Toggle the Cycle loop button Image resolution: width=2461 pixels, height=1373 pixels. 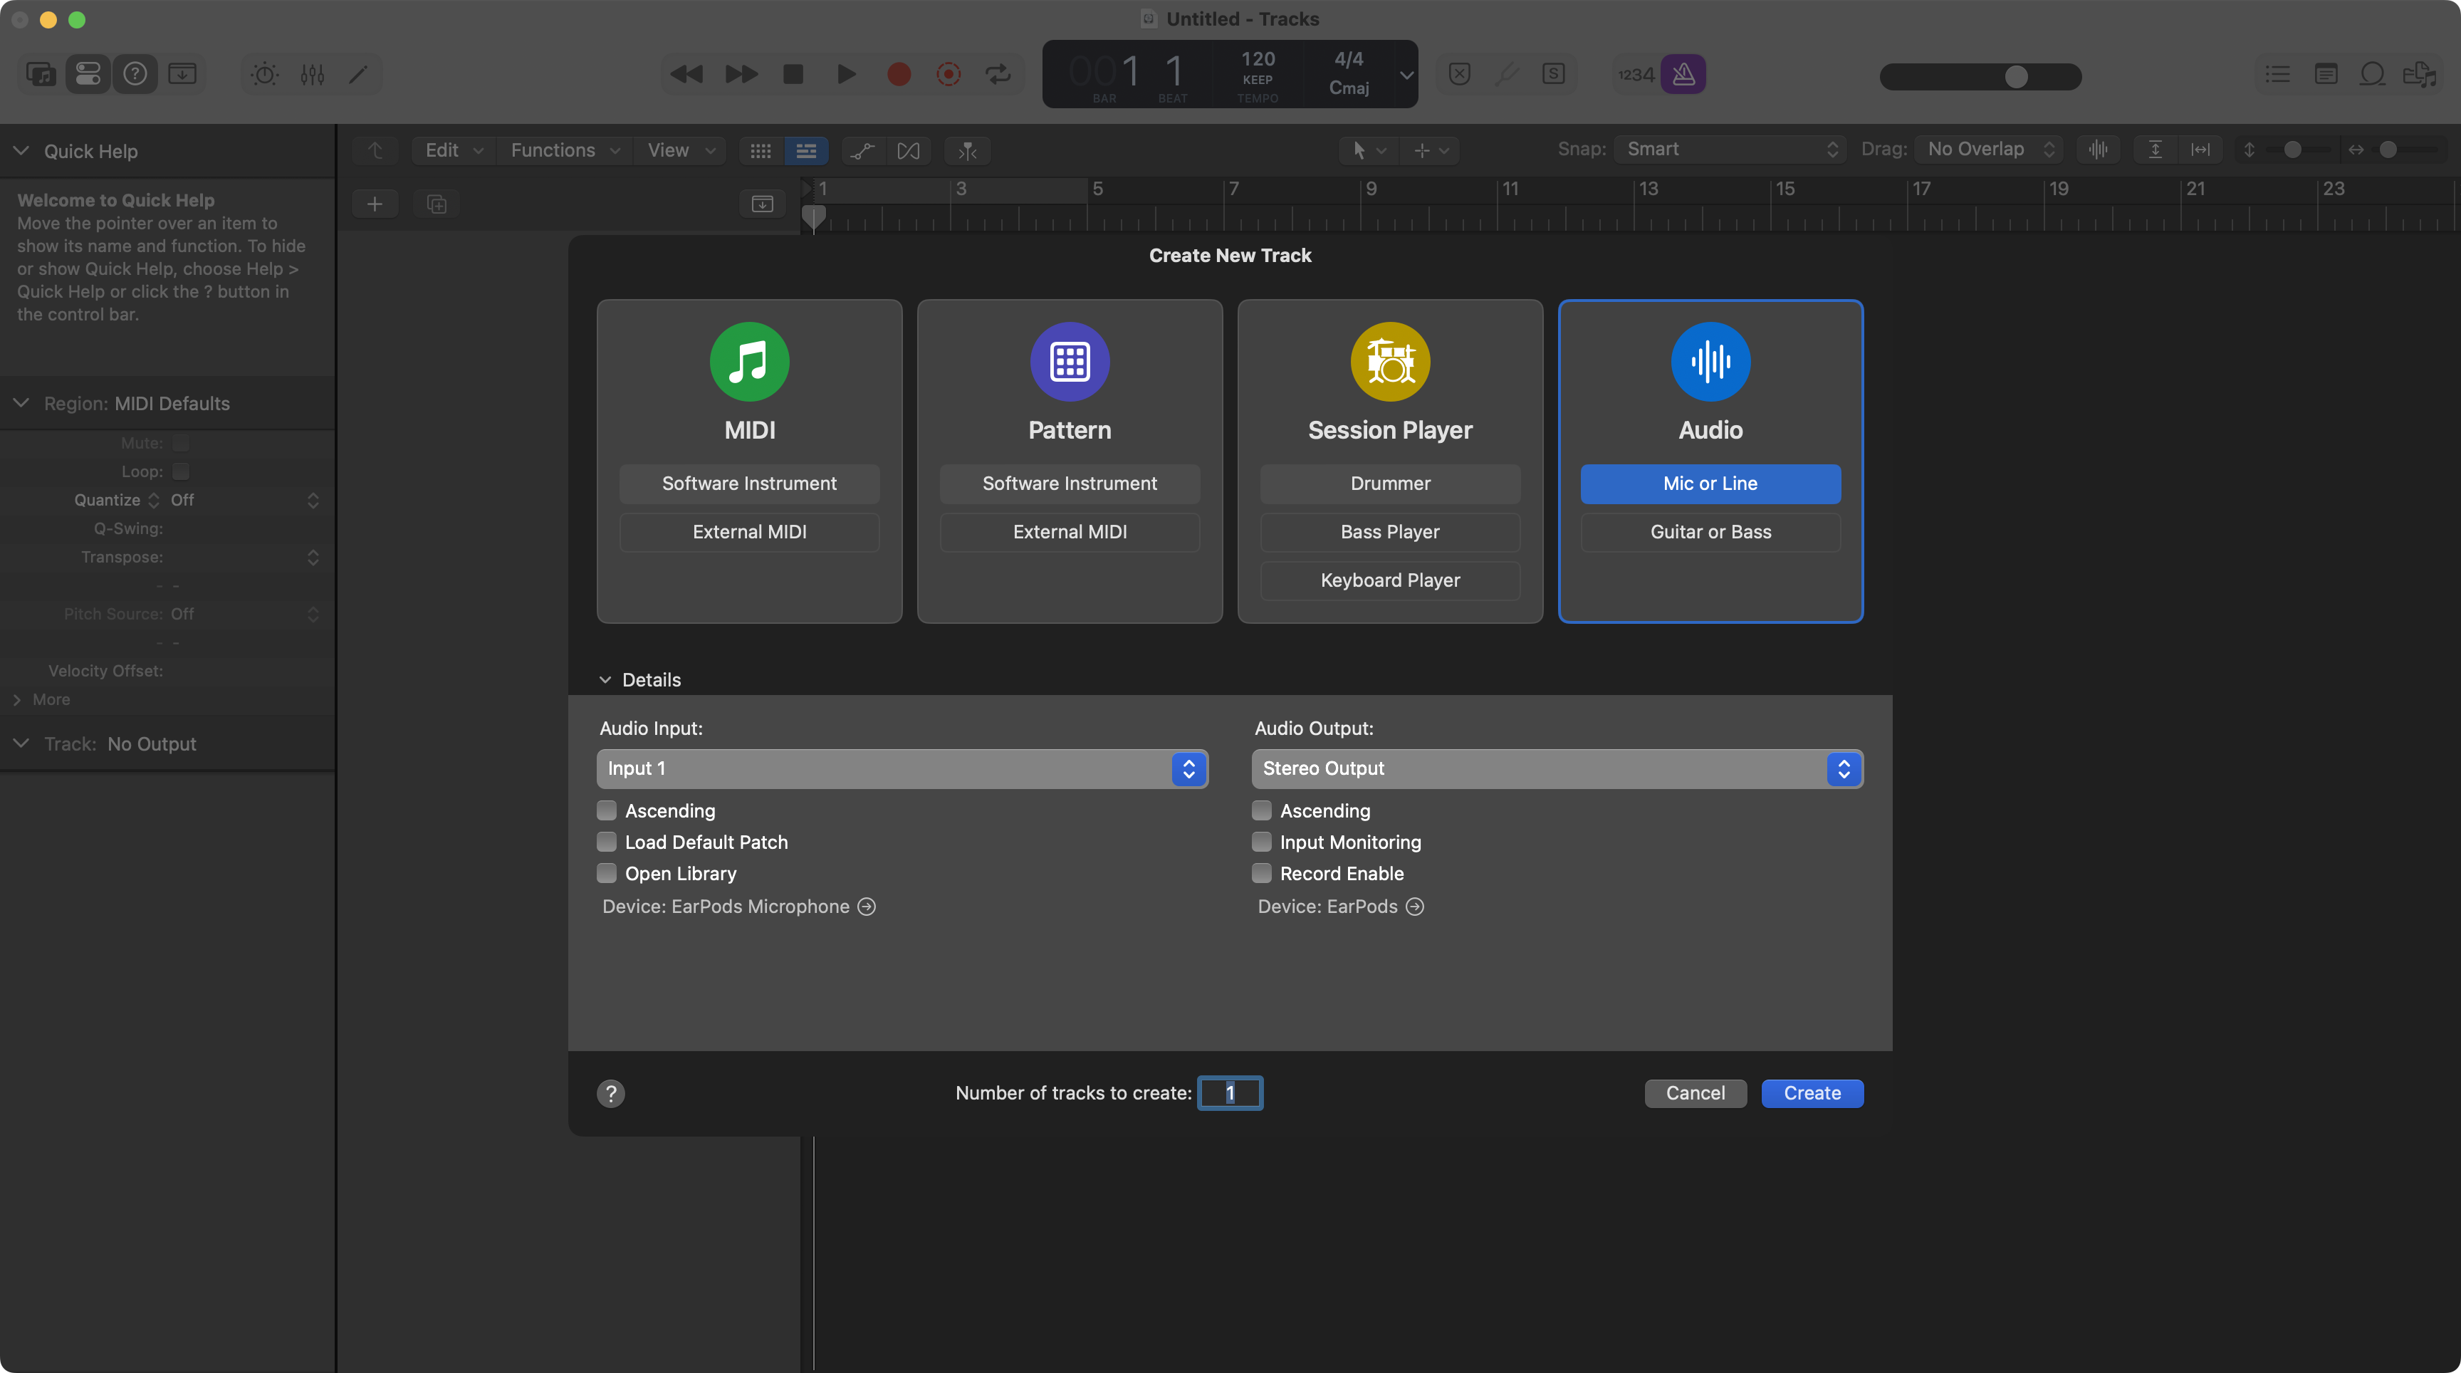[x=998, y=73]
